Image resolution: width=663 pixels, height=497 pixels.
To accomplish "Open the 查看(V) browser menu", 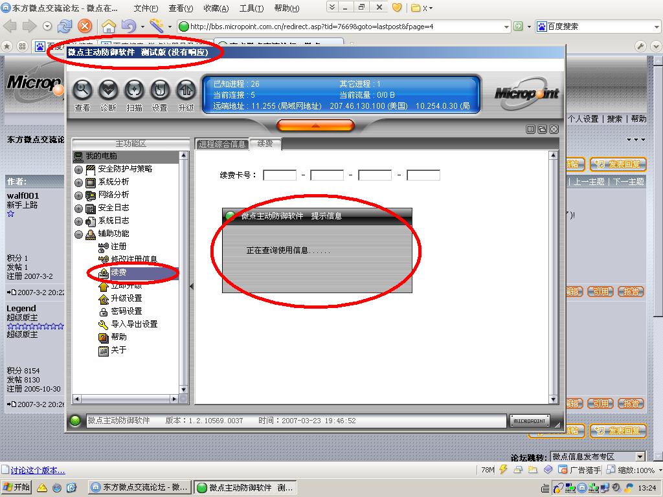I will 181,8.
